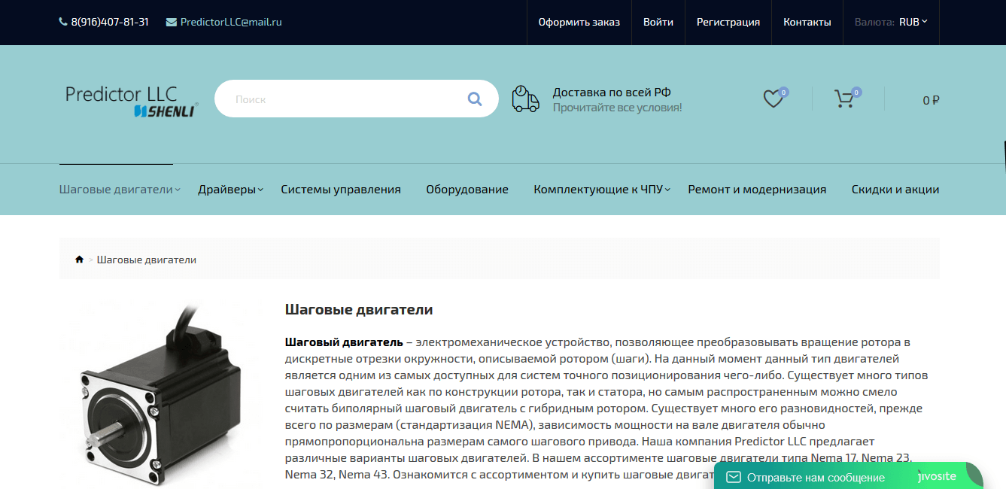Click the phone icon in top bar
Screen dimensions: 1006x489
pyautogui.click(x=62, y=22)
